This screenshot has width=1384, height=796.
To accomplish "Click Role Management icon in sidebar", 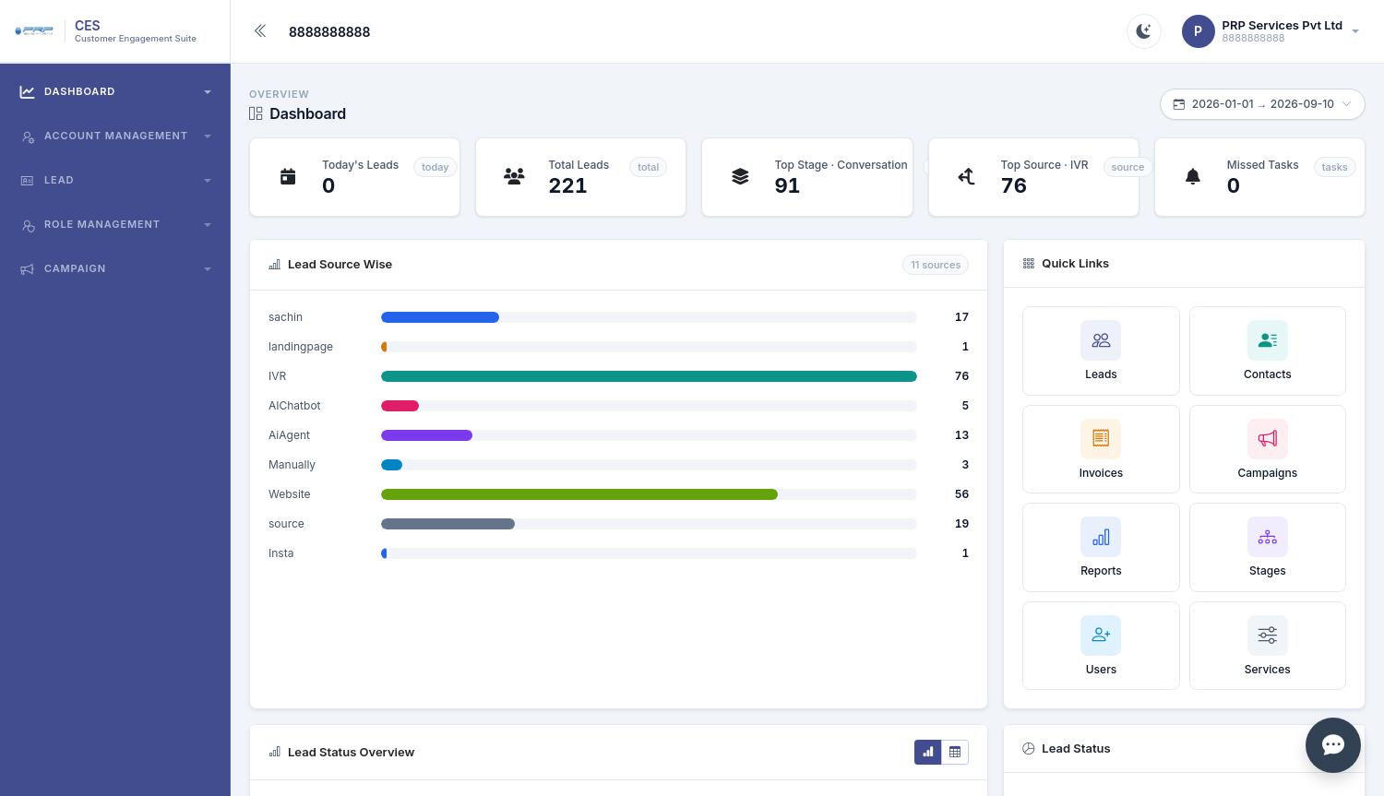I will pos(28,225).
